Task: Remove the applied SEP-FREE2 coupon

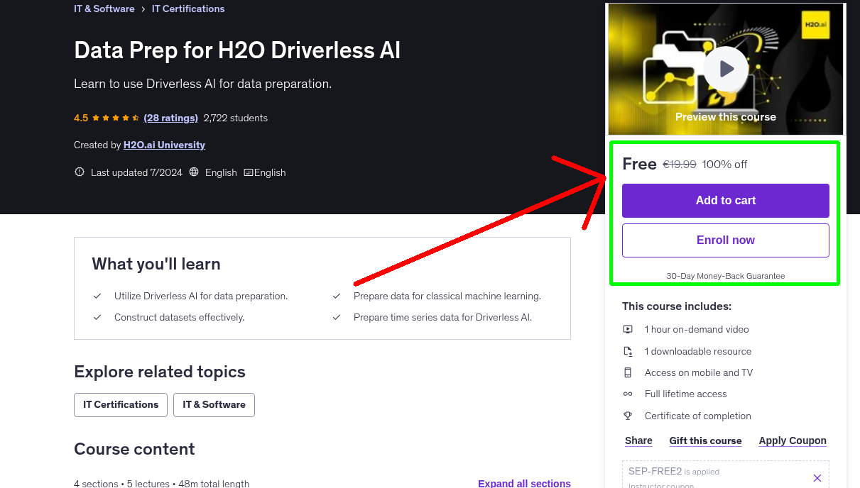Action: 817,477
